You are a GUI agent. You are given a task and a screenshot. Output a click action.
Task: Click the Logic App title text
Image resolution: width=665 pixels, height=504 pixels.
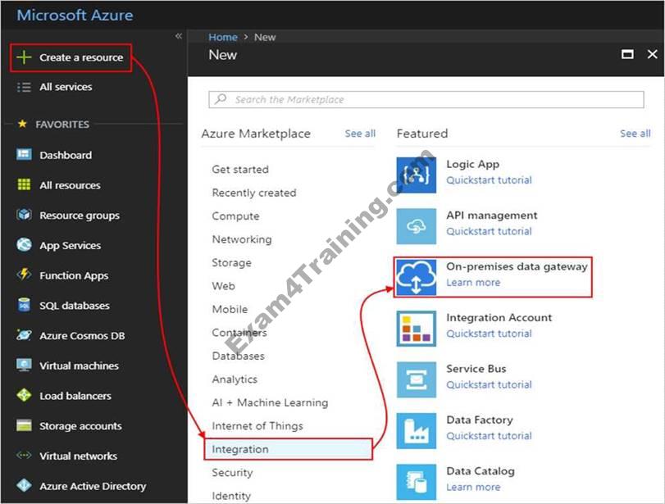[x=472, y=165]
